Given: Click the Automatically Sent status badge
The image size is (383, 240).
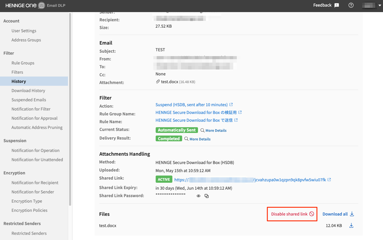Looking at the screenshot, I should 177,130.
